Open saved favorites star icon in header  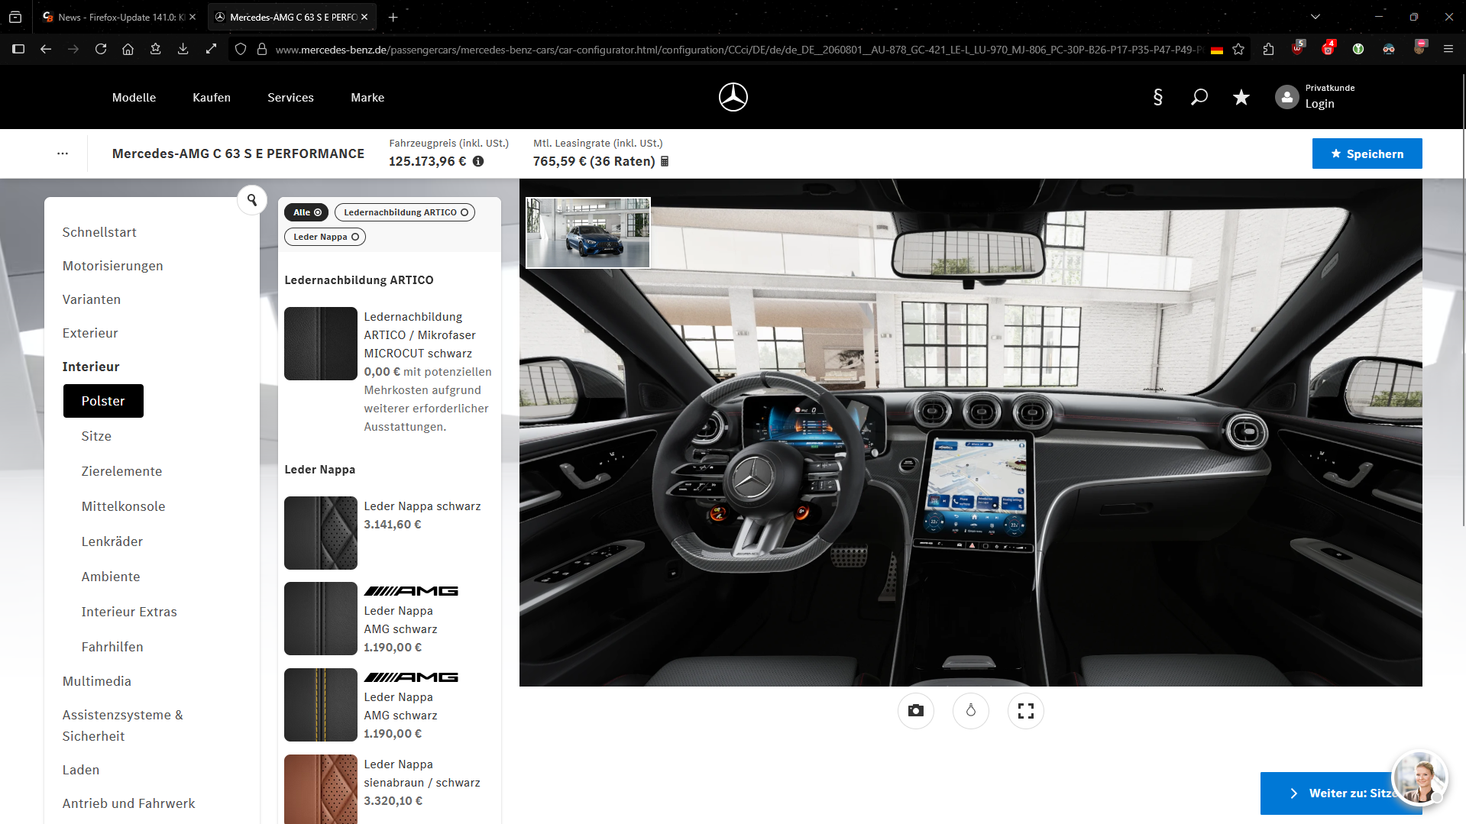point(1241,97)
